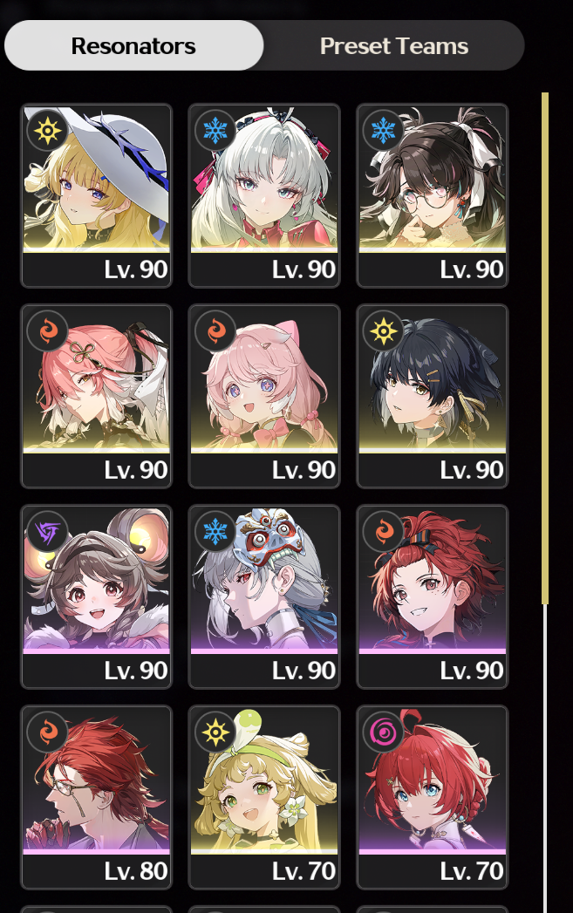The width and height of the screenshot is (573, 913).
Task: Click Glacio icon on glasses-wearing brunette resonator
Action: coord(383,130)
